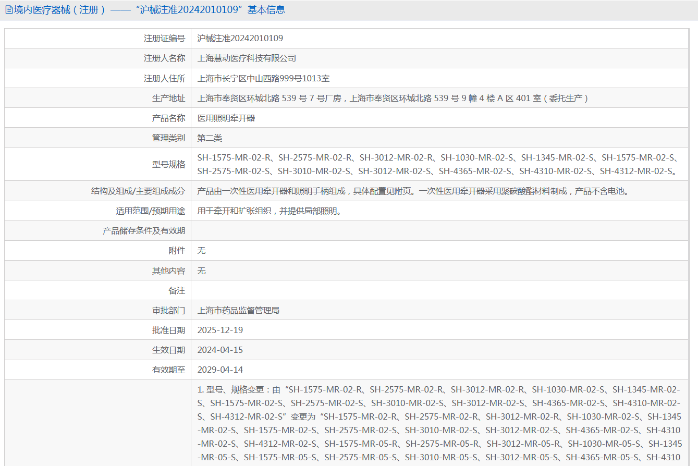
Task: Click expiry date 2029-04-14
Action: click(x=220, y=370)
